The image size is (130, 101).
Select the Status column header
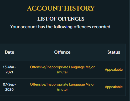point(114,52)
